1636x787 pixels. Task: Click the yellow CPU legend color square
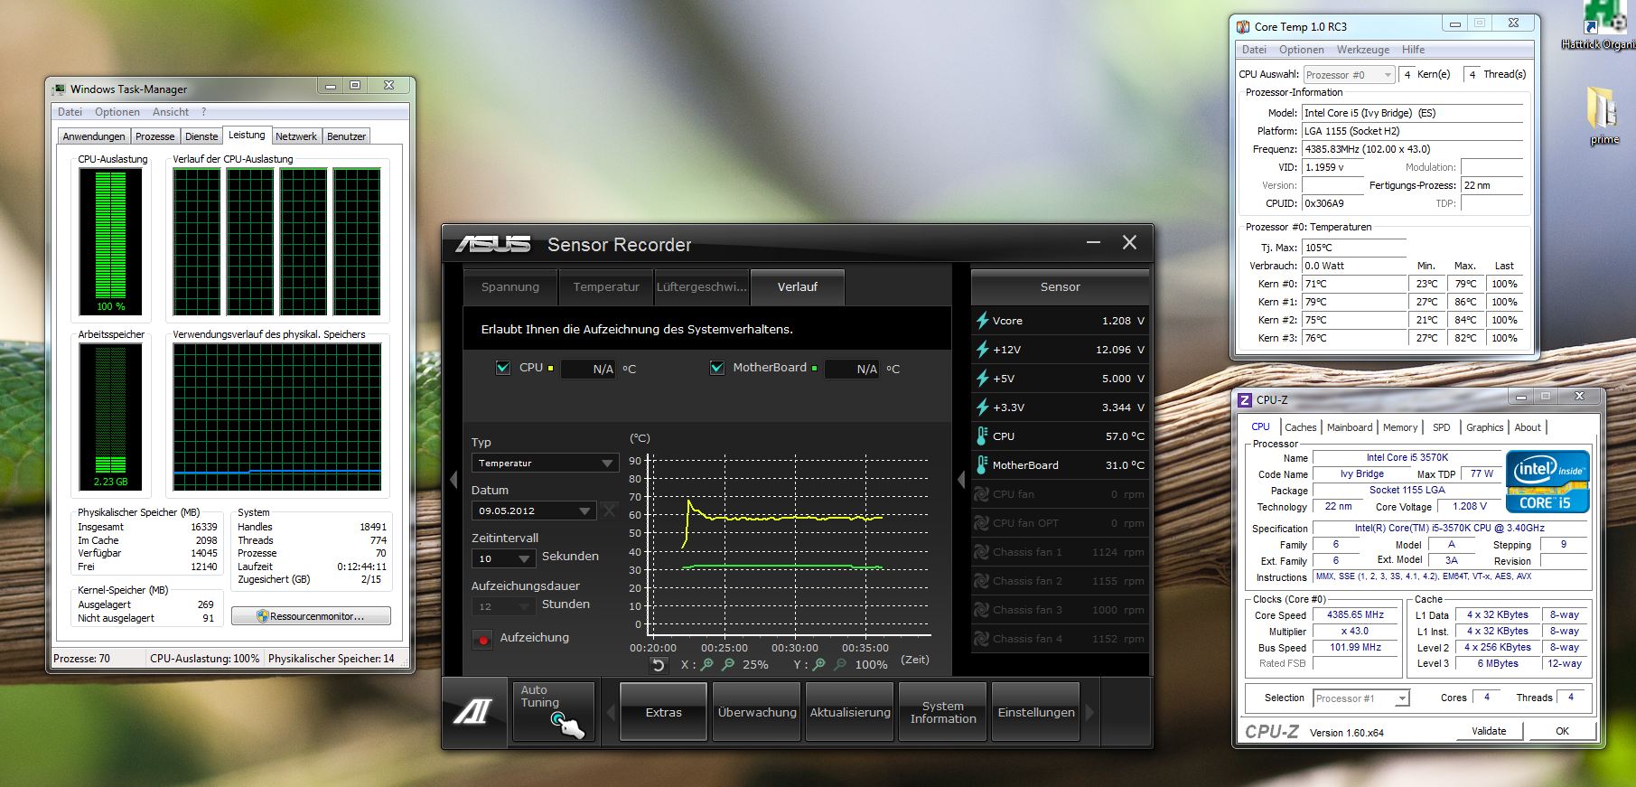click(550, 368)
